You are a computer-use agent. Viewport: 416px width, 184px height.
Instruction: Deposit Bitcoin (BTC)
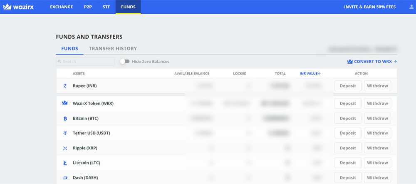pyautogui.click(x=348, y=118)
